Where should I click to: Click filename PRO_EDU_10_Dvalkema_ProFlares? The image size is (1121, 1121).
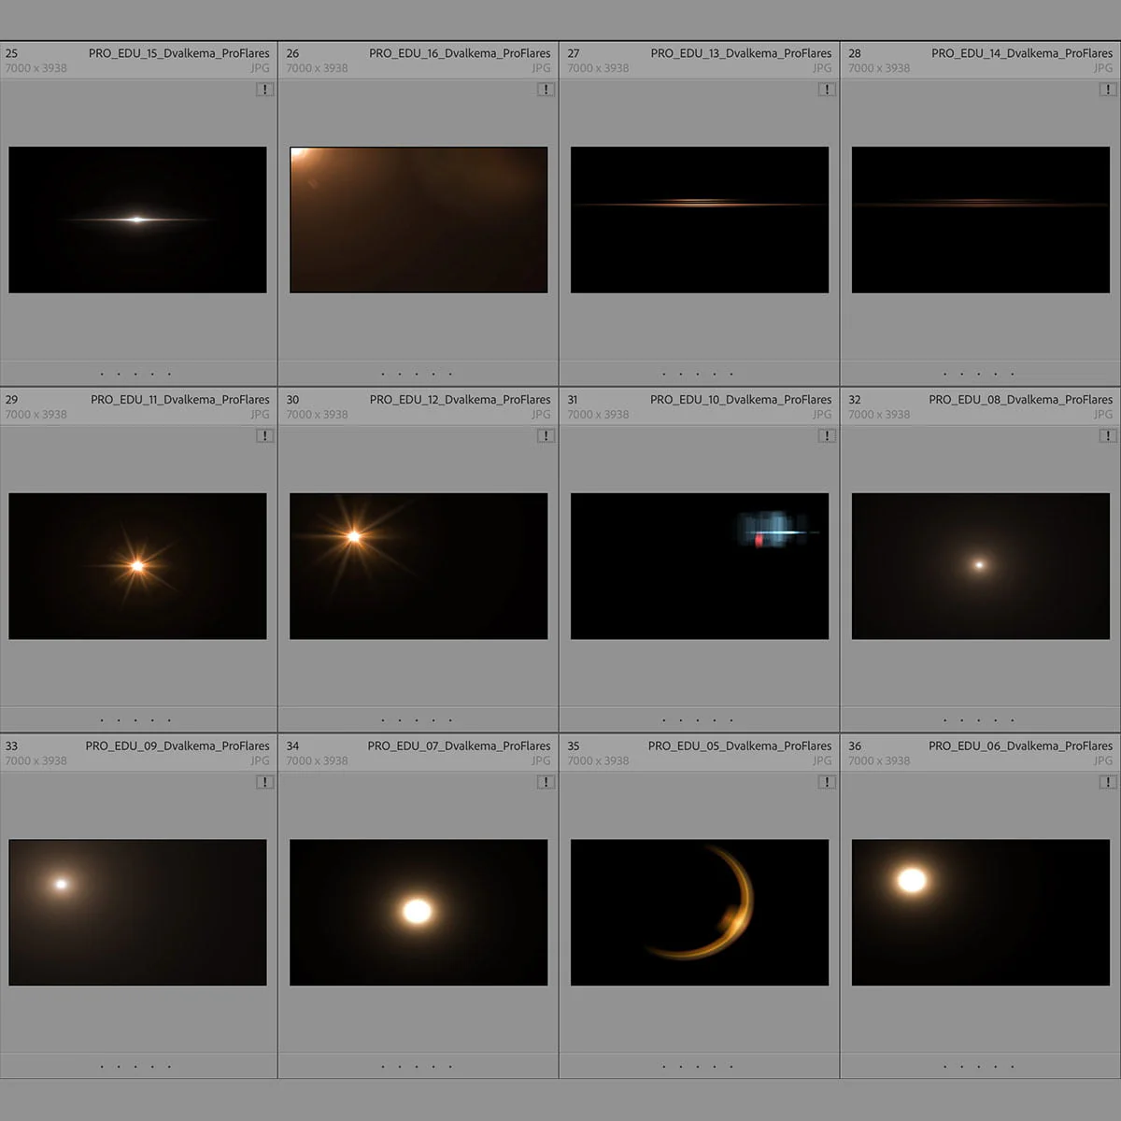click(741, 400)
